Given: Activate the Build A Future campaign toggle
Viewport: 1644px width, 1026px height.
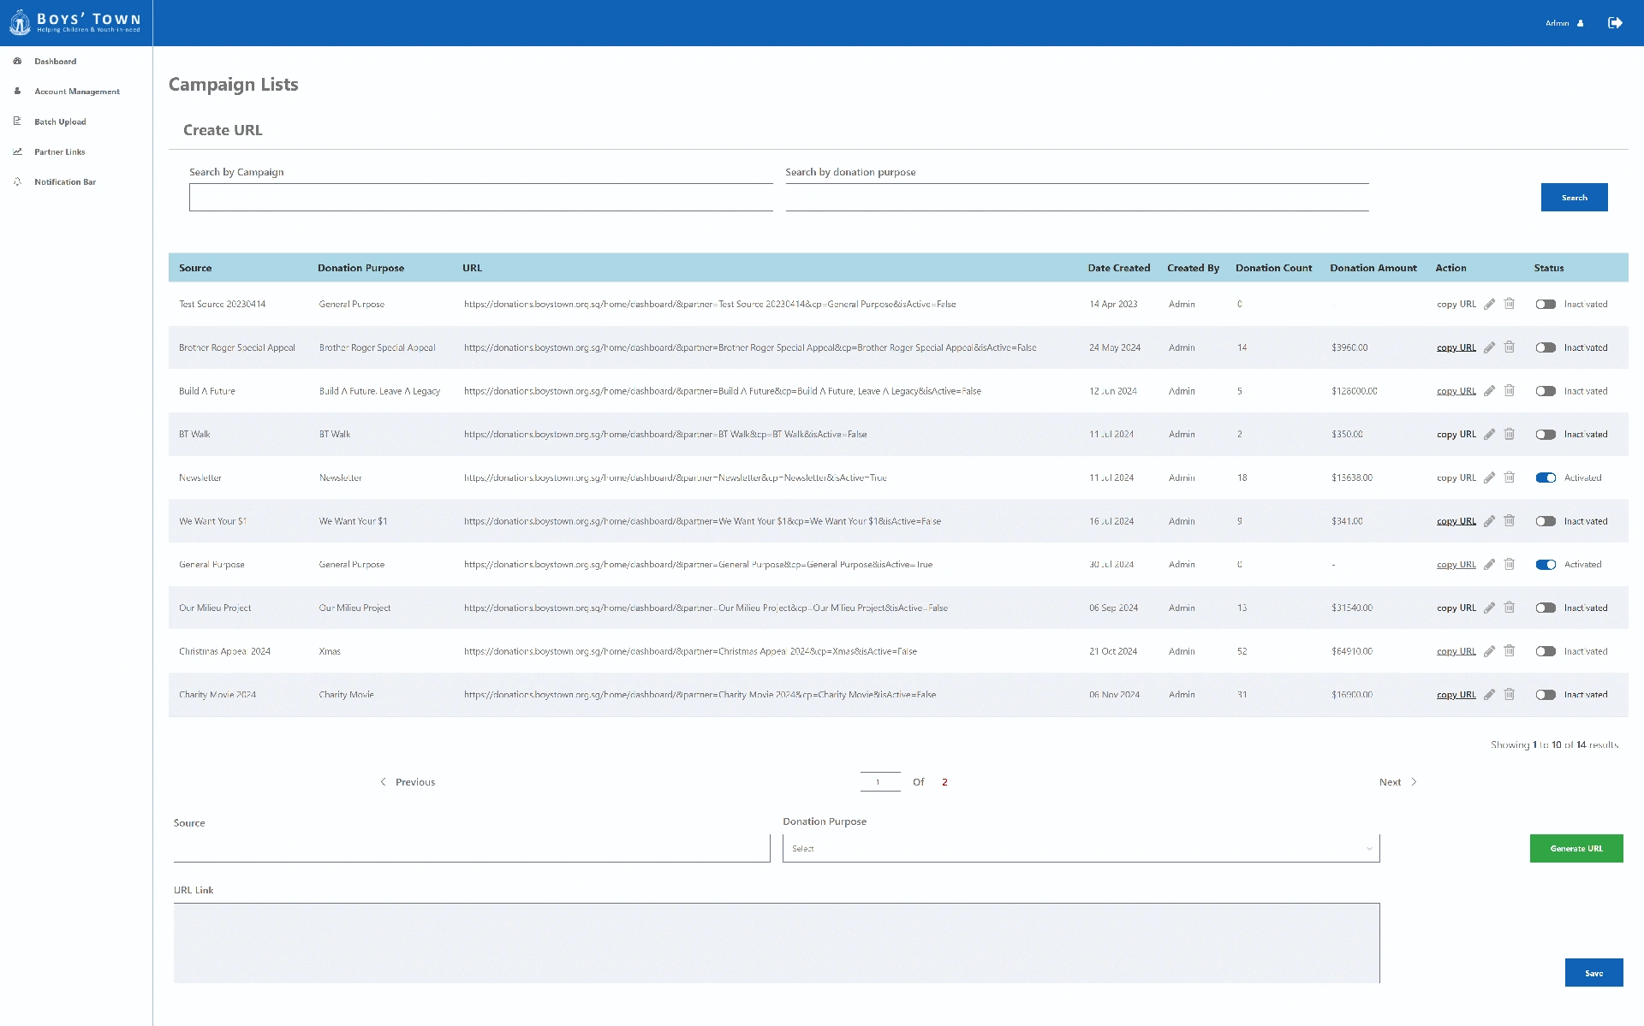Looking at the screenshot, I should 1546,391.
